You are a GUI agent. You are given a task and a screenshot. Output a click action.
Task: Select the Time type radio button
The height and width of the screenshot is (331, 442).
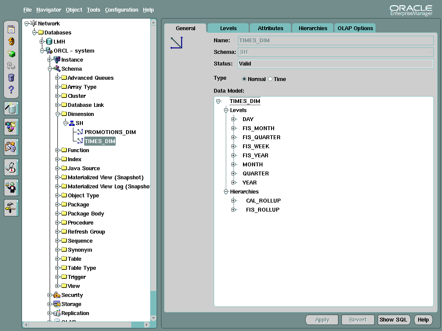point(270,79)
